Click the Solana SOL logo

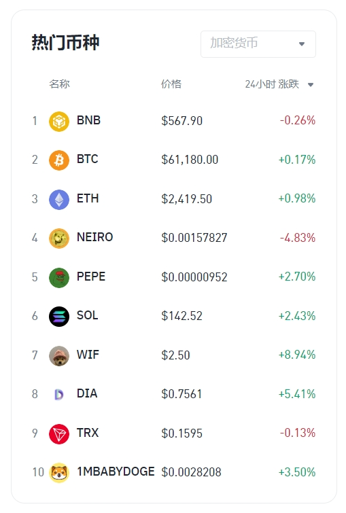pyautogui.click(x=59, y=317)
